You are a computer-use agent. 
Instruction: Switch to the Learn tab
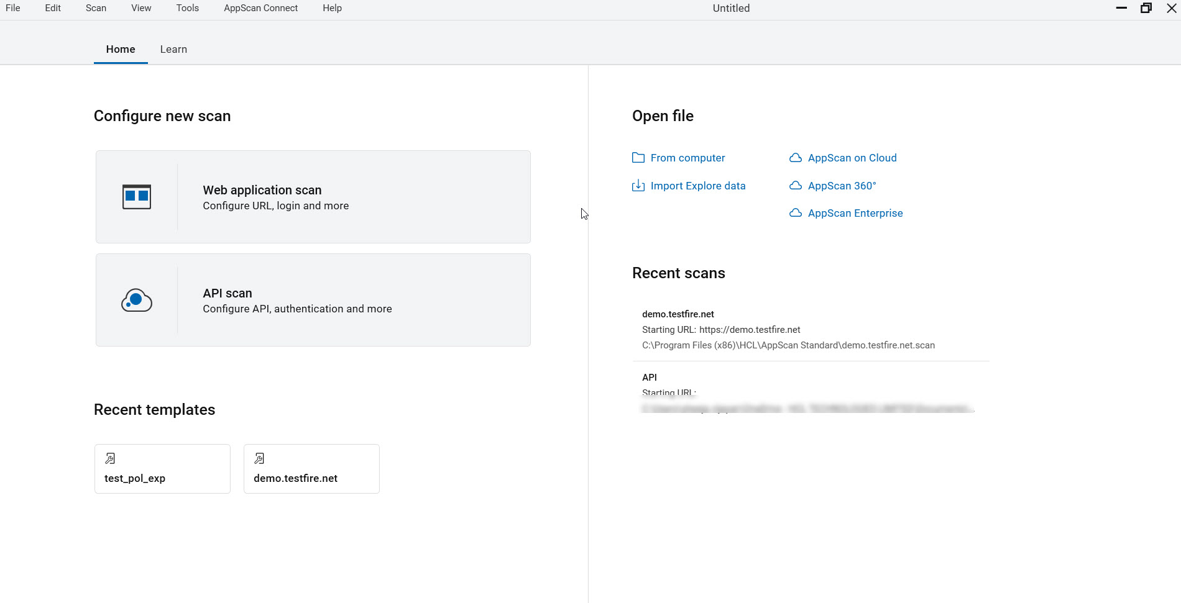pyautogui.click(x=173, y=49)
